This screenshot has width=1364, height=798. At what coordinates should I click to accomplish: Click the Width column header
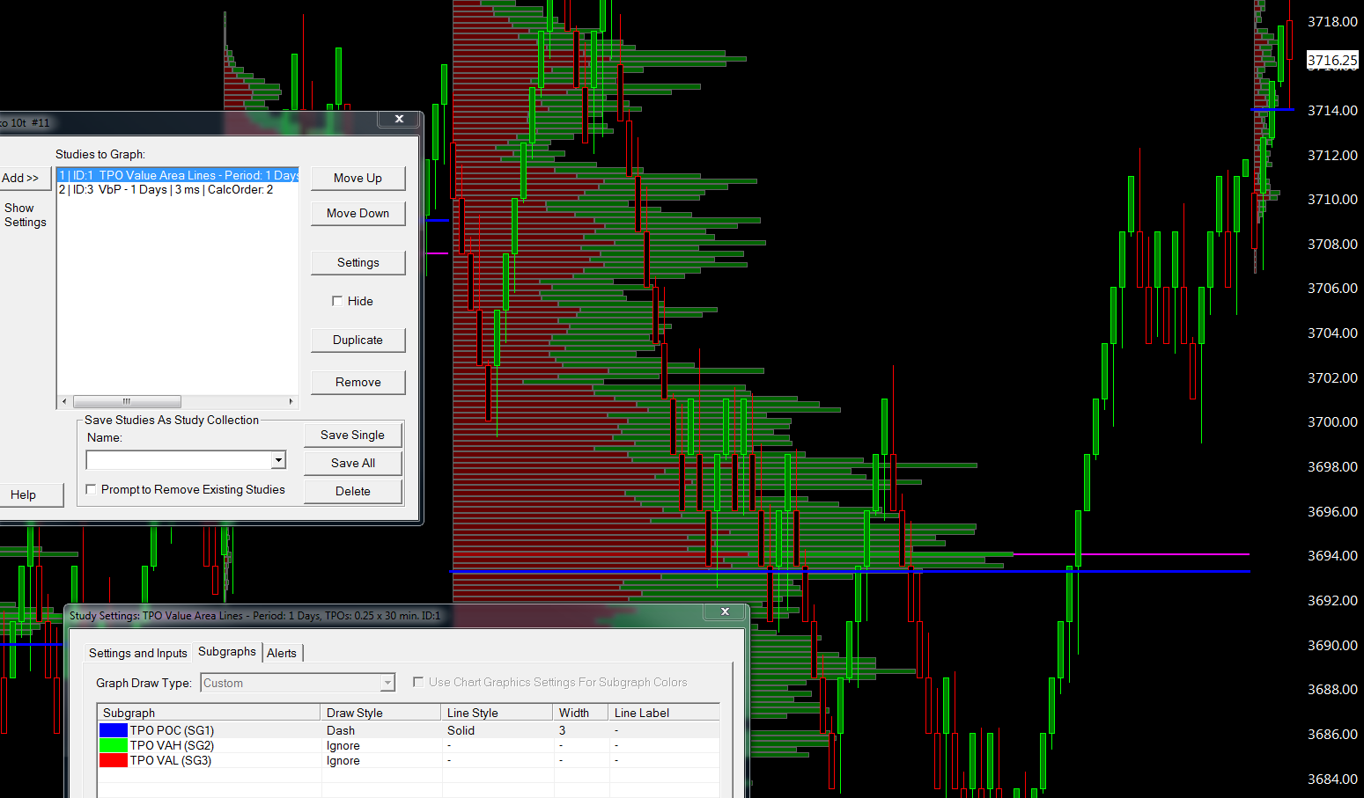pyautogui.click(x=581, y=713)
